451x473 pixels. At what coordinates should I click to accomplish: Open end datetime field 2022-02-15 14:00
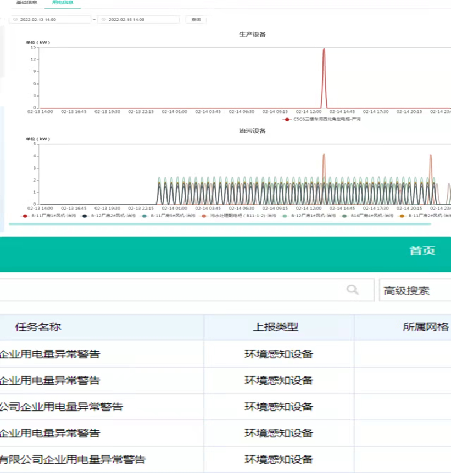(138, 20)
